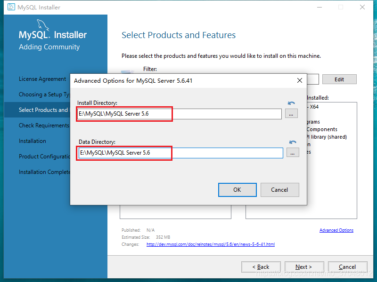Viewport: 377px width, 282px height.
Task: Select the Installation Complete step
Action: click(44, 172)
